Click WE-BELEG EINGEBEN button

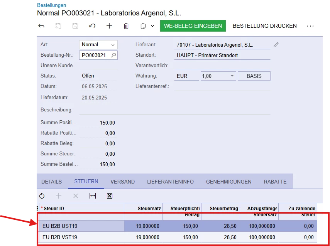[193, 26]
